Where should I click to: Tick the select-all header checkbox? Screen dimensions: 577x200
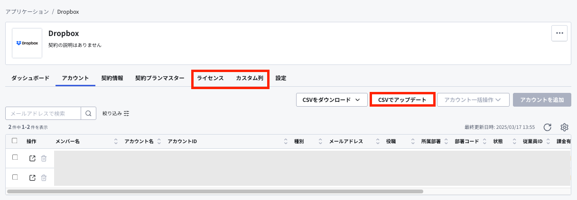coord(15,141)
